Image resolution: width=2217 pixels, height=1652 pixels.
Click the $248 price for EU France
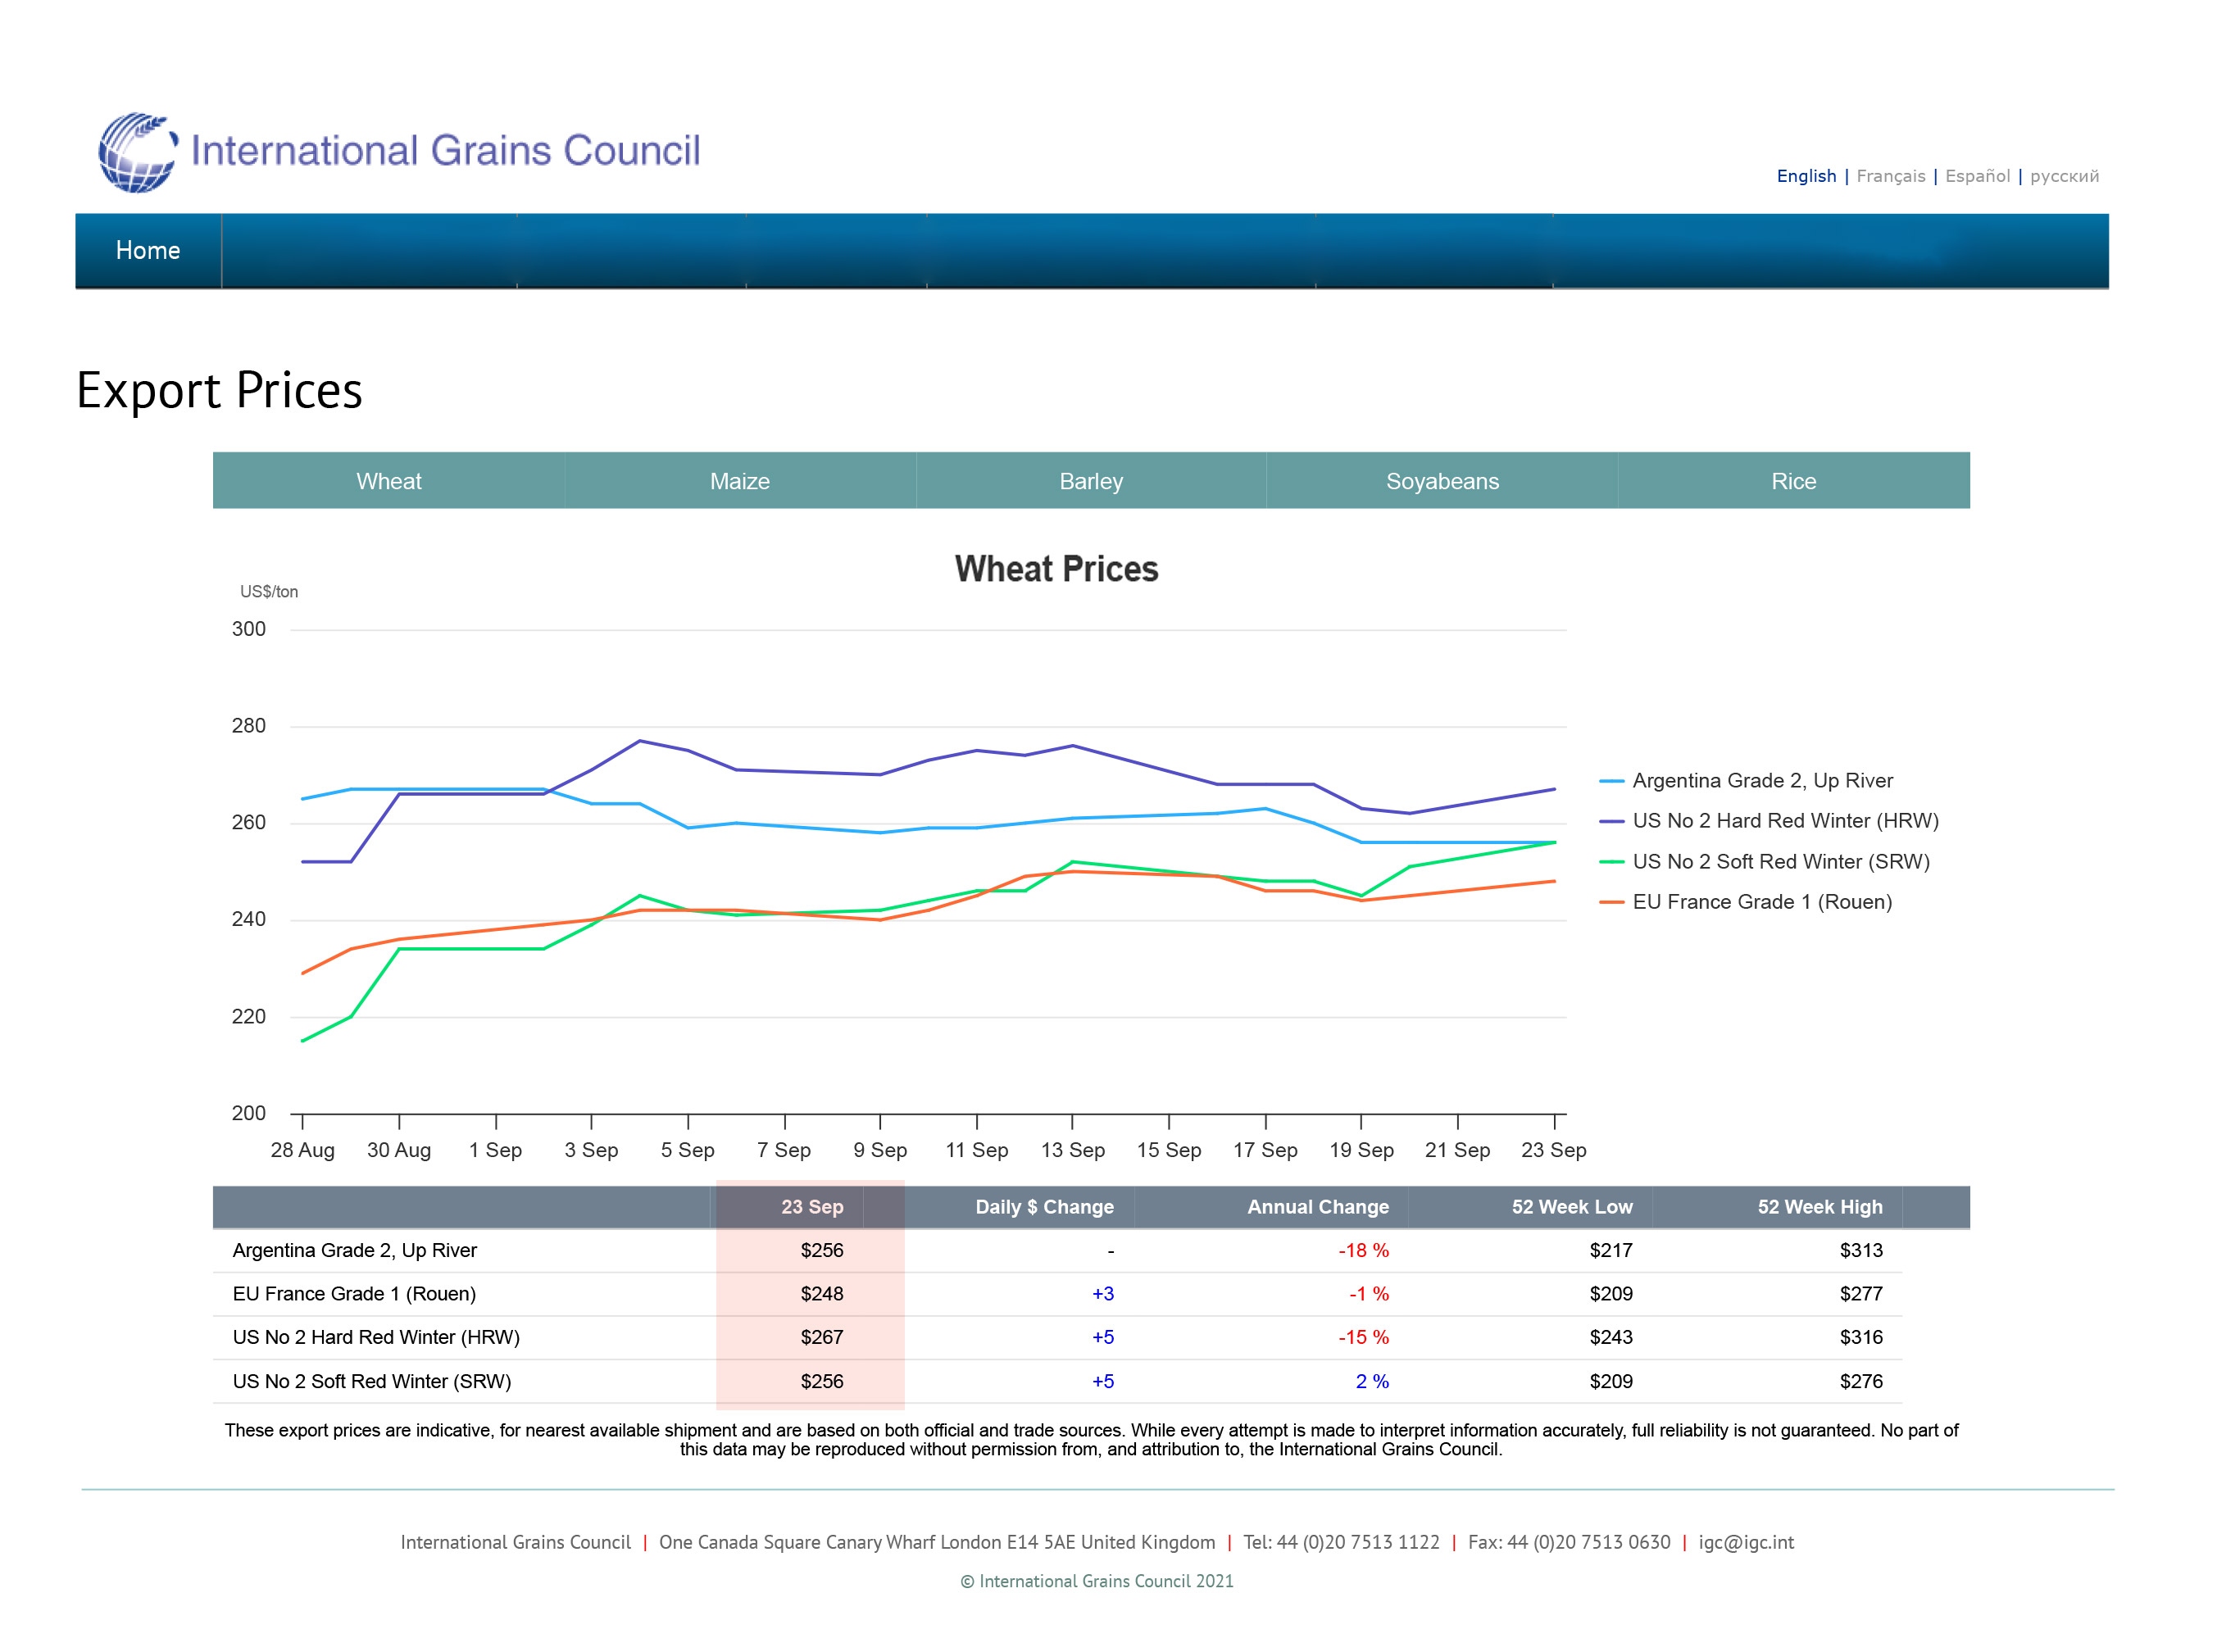[822, 1294]
